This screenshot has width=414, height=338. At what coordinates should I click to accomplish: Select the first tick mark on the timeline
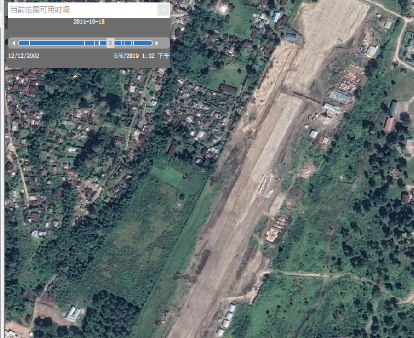coord(29,43)
